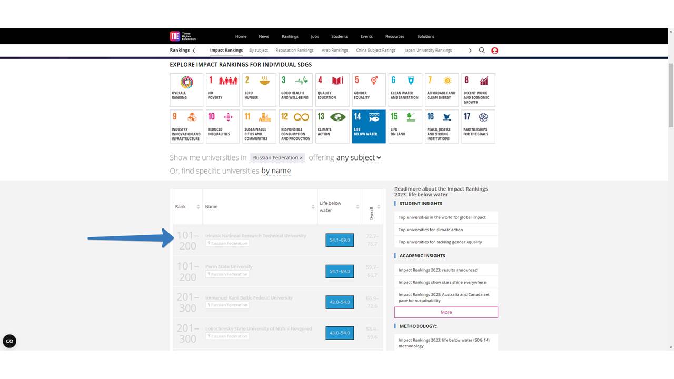674x379 pixels.
Task: Click the 'by name' search link
Action: [276, 171]
